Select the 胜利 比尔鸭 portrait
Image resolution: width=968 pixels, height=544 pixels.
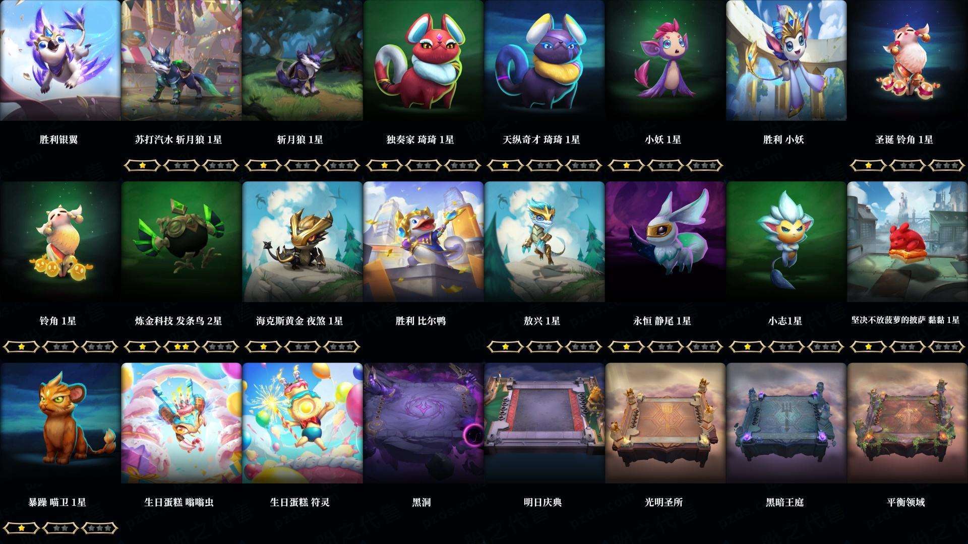point(423,242)
